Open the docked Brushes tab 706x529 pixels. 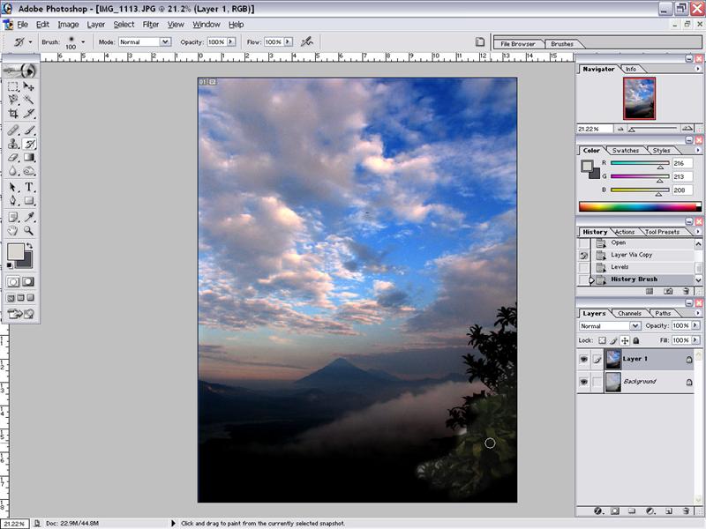point(562,44)
